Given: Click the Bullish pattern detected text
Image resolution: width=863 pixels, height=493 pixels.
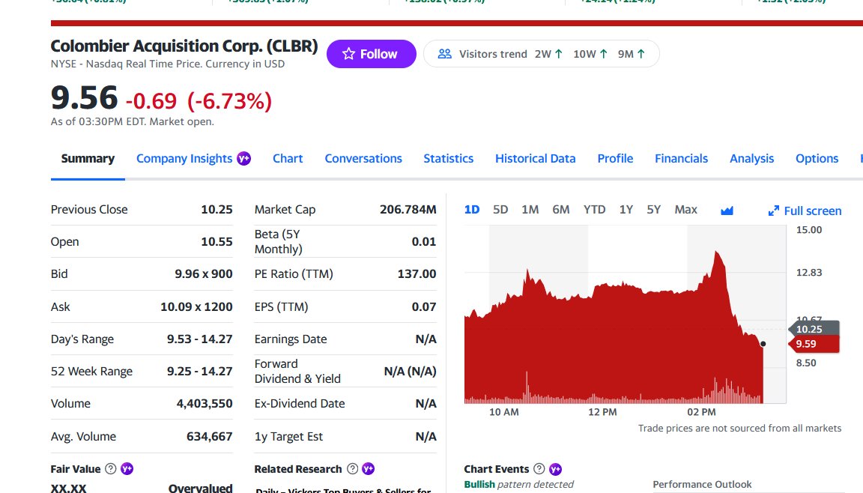Looking at the screenshot, I should [518, 485].
